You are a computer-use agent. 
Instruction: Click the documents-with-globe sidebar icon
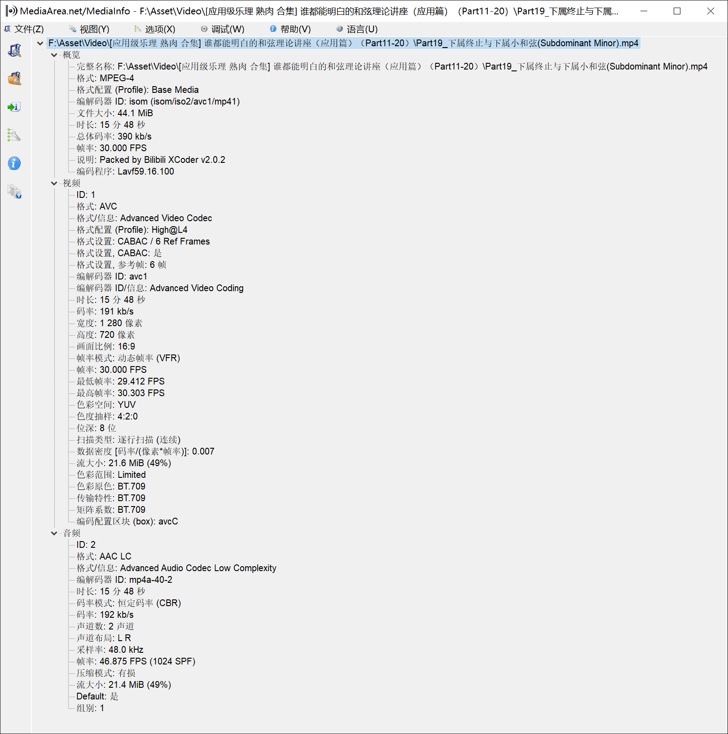pos(14,192)
